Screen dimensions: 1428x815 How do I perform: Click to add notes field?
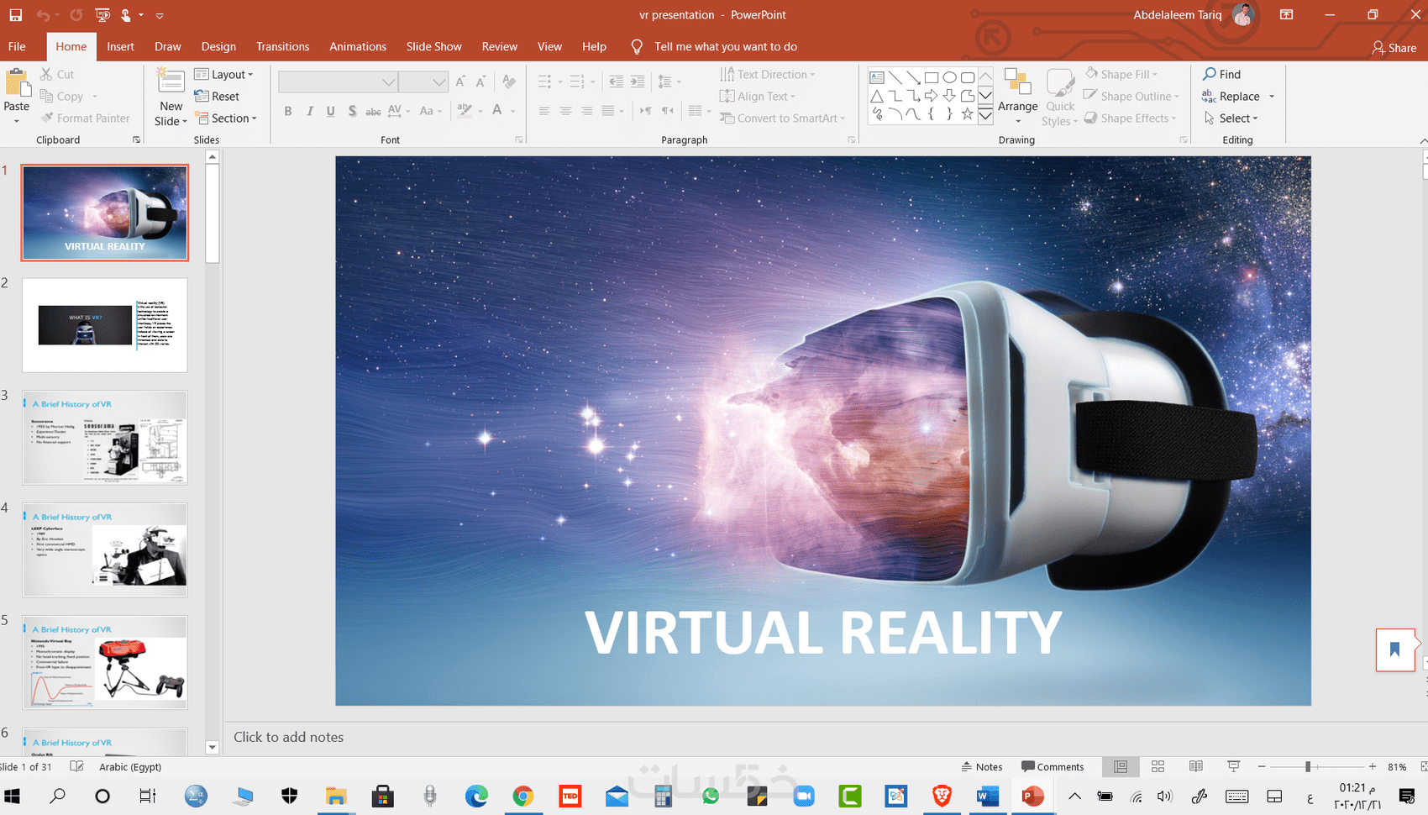[288, 737]
